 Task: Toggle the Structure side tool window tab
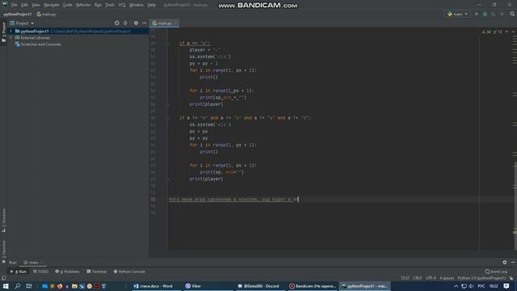click(x=3, y=220)
